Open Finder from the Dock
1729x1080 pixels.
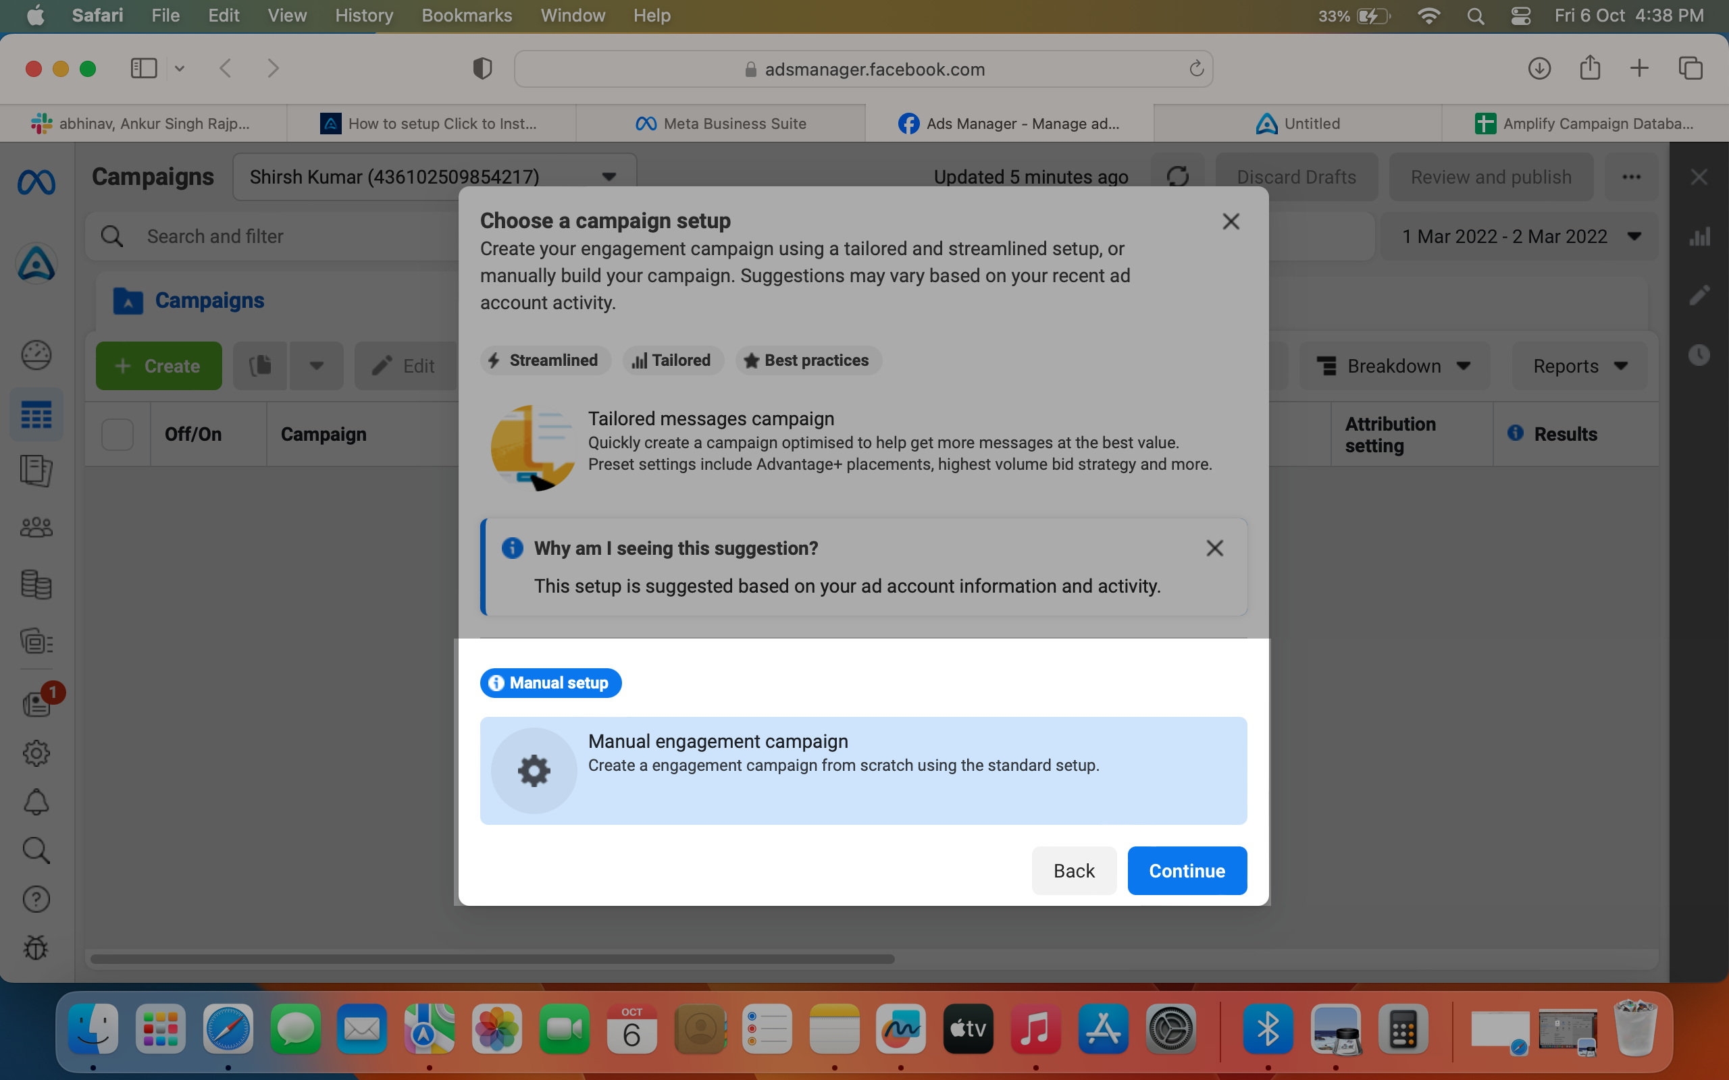(93, 1029)
